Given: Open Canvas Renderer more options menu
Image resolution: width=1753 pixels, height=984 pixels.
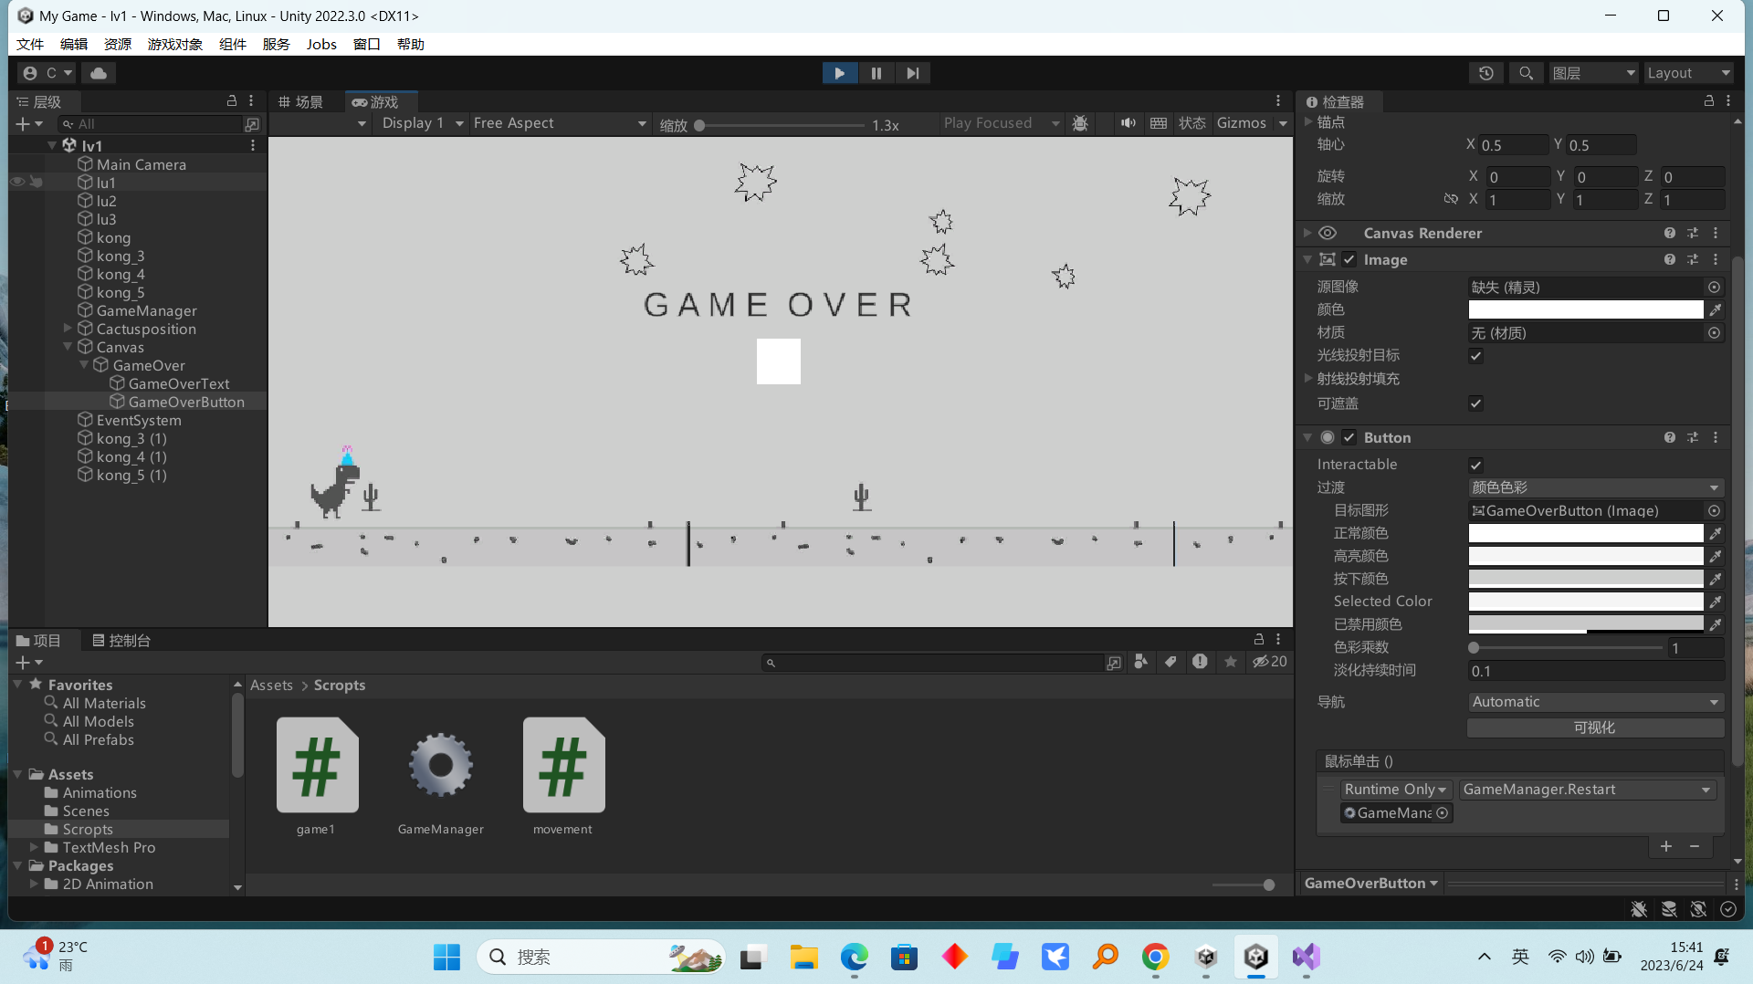Looking at the screenshot, I should point(1716,234).
